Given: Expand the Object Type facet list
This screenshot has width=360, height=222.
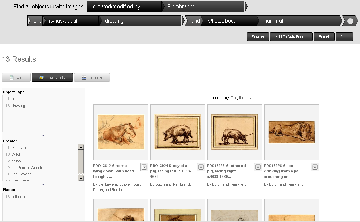Looking at the screenshot, I should (43, 135).
